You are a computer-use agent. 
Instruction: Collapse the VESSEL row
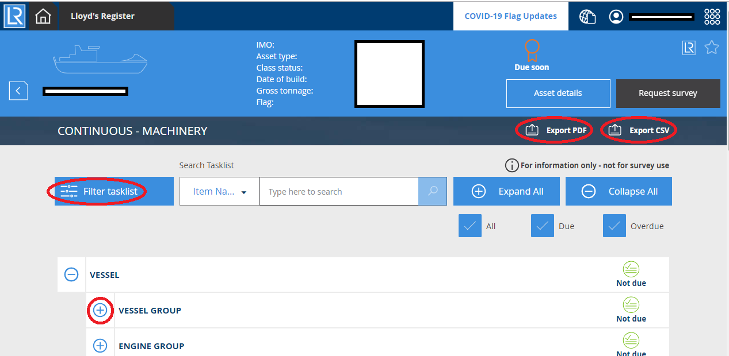[x=71, y=274]
